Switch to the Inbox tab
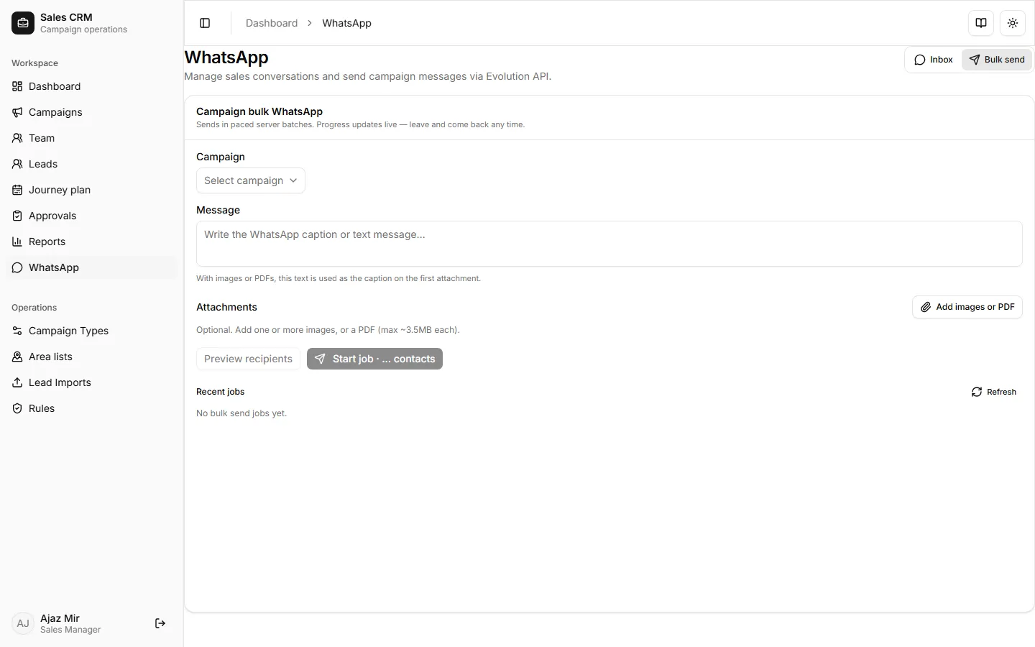 [x=934, y=60]
